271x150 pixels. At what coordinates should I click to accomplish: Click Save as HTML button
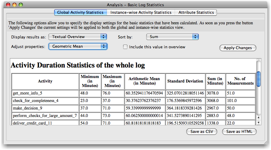pos(239,131)
